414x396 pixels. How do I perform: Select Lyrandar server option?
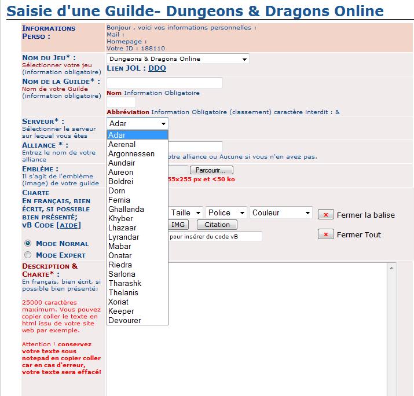pyautogui.click(x=137, y=237)
